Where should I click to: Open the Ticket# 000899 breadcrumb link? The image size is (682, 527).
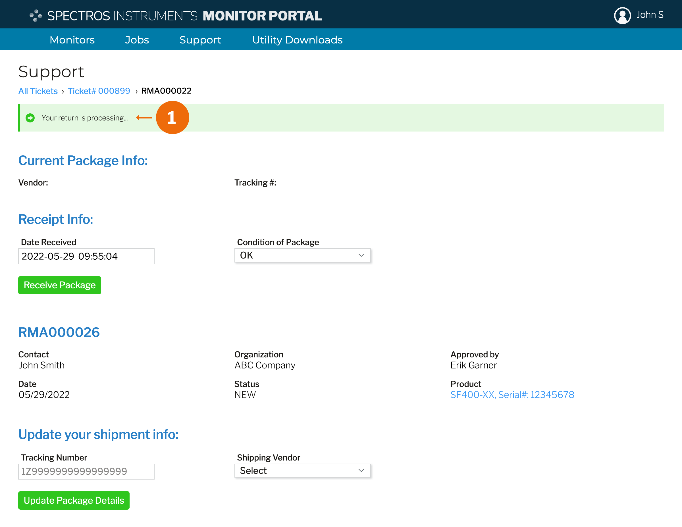[x=99, y=91]
